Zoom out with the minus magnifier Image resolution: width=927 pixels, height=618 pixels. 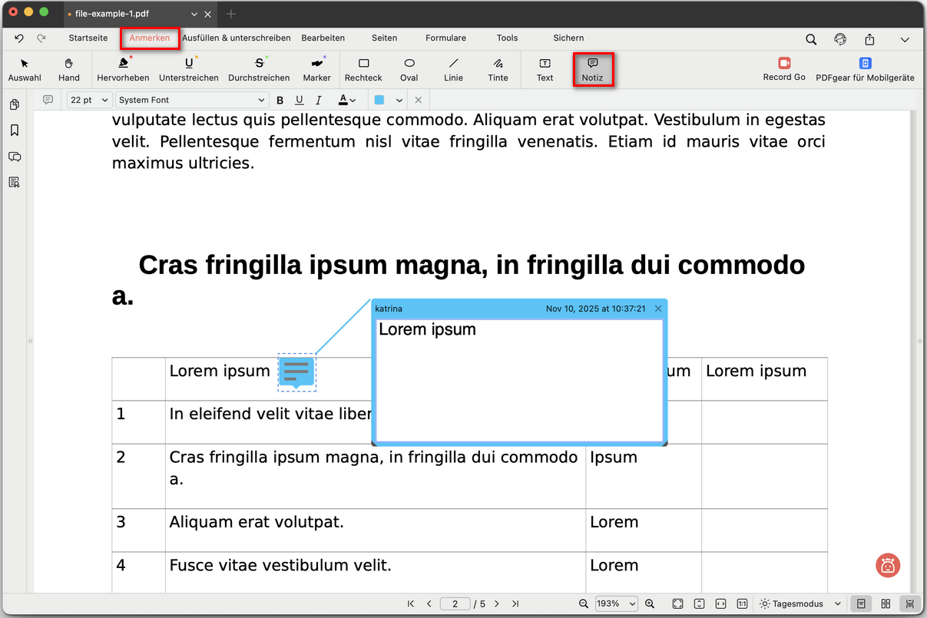point(584,604)
